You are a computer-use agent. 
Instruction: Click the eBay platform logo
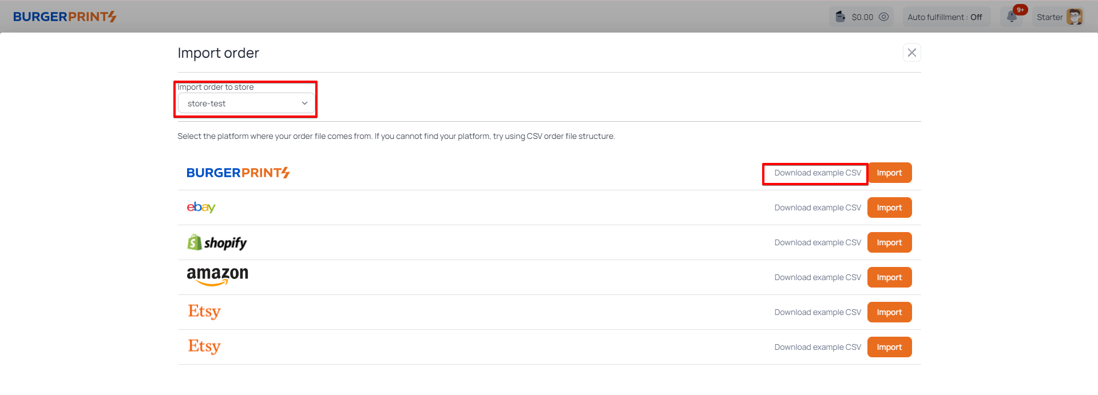(201, 208)
